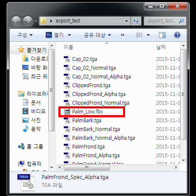Select 음악 (Music) library
Screen dimensions: 196x196
click(x=36, y=129)
